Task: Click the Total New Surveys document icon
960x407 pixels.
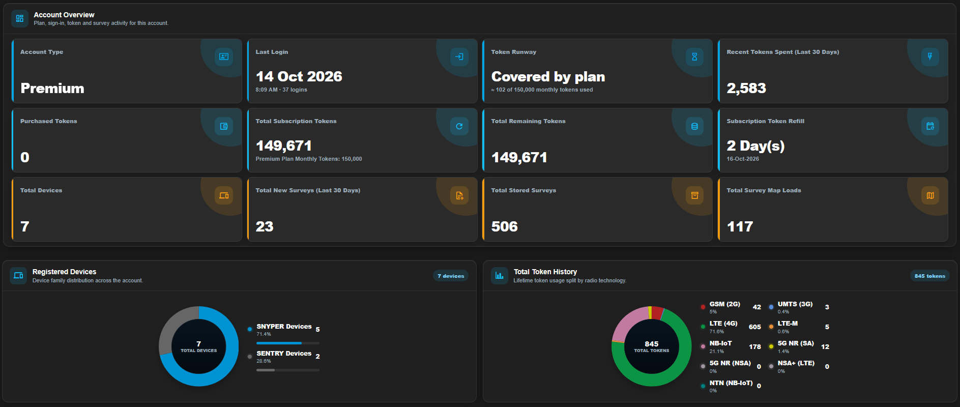Action: click(459, 195)
